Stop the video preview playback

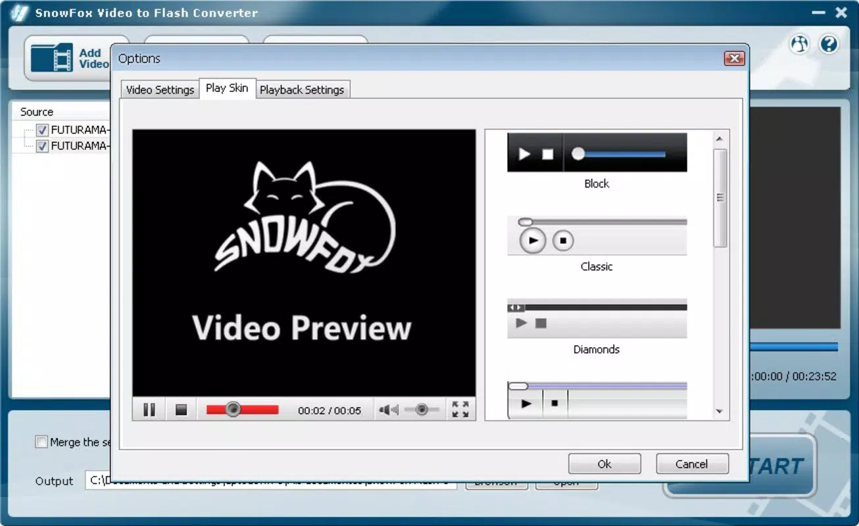pos(182,410)
